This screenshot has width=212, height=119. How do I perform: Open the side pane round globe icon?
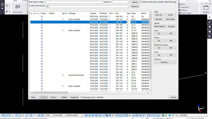pos(210,32)
